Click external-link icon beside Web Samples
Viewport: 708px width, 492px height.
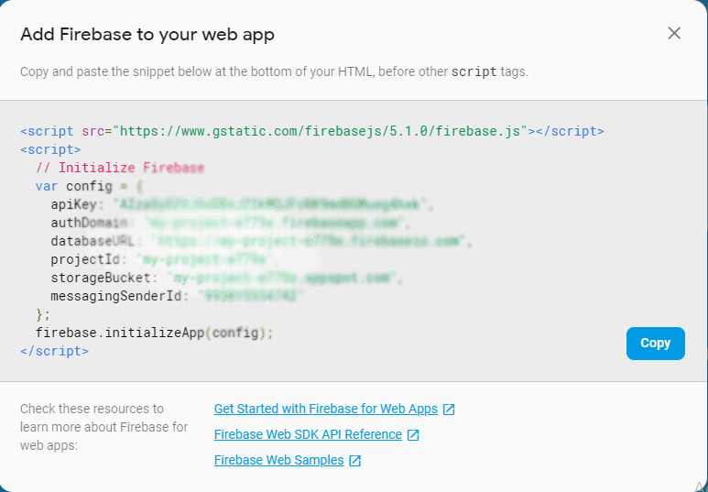coord(355,461)
